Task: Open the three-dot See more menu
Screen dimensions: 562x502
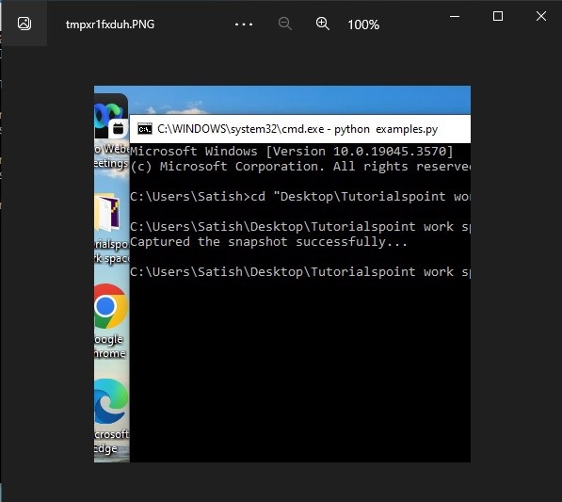Action: [x=244, y=24]
